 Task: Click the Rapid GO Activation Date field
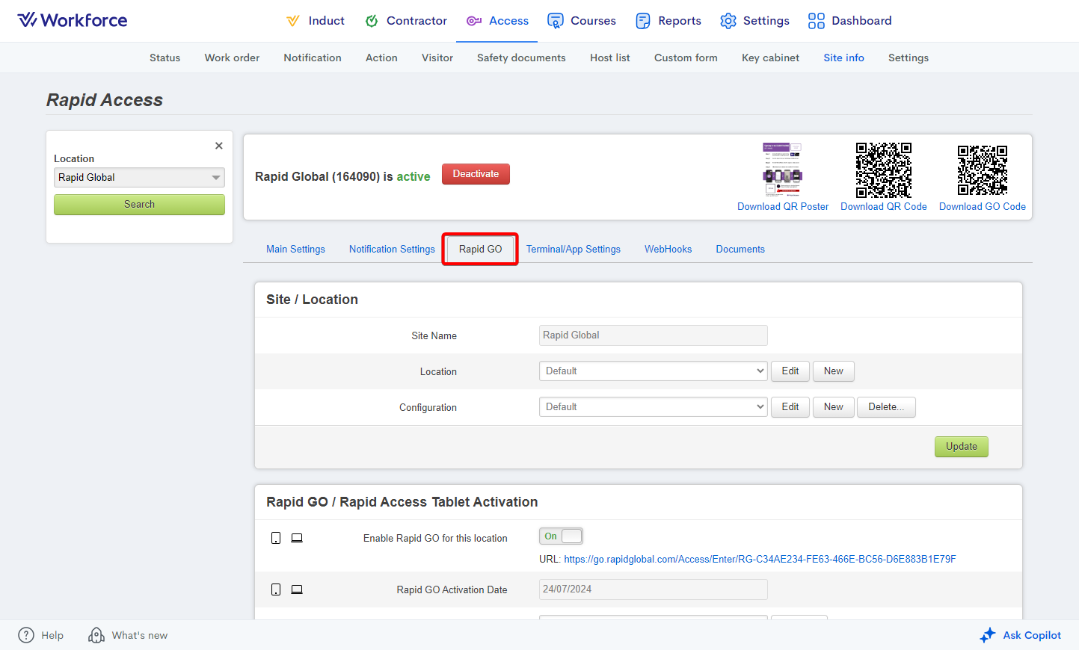click(x=654, y=589)
